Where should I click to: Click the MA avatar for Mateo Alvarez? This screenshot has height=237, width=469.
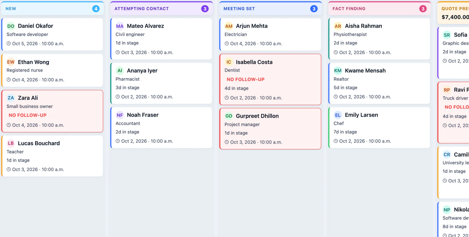click(x=120, y=26)
